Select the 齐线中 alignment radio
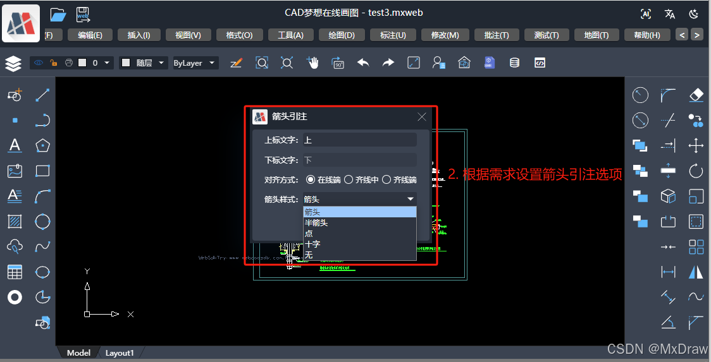The image size is (711, 362). [349, 180]
